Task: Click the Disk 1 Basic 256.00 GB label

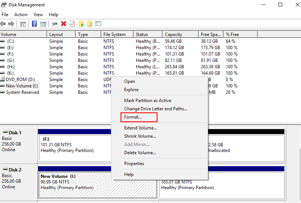Action: point(18,144)
